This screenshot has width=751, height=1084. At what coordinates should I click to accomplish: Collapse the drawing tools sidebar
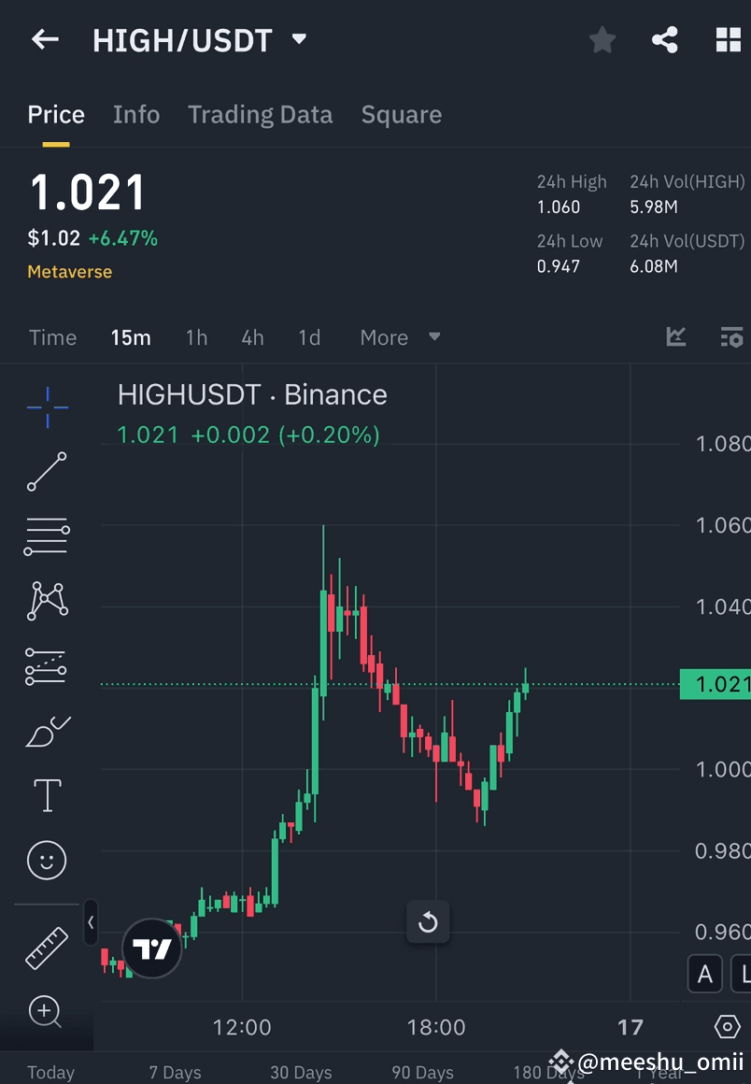pos(91,923)
